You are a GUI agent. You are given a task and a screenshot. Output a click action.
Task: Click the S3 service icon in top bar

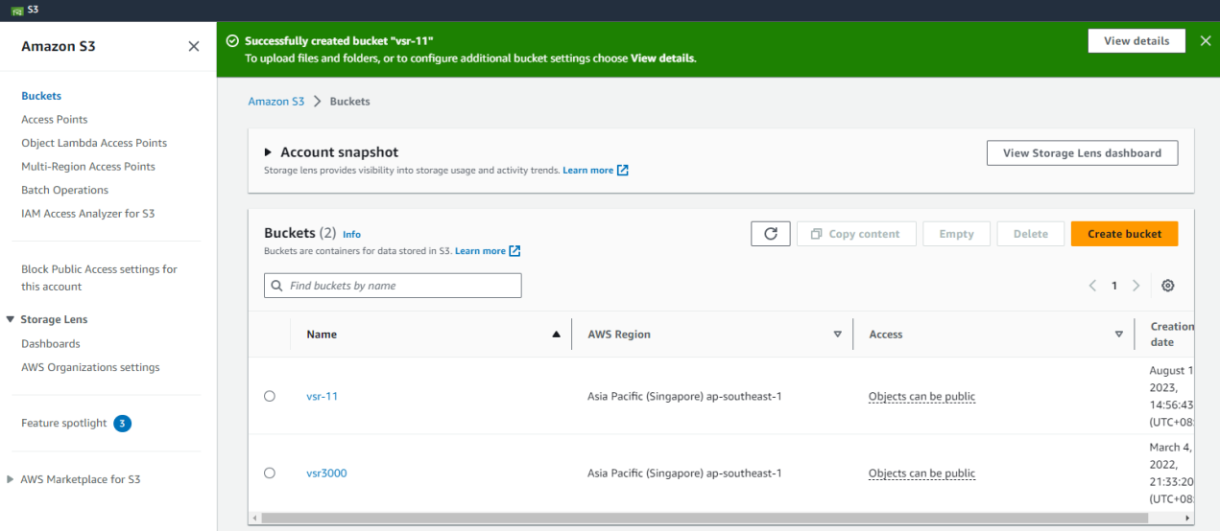[16, 11]
